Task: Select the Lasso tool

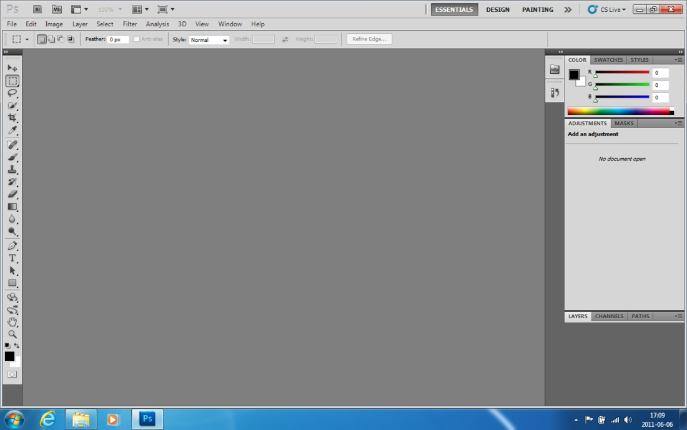Action: click(x=12, y=93)
